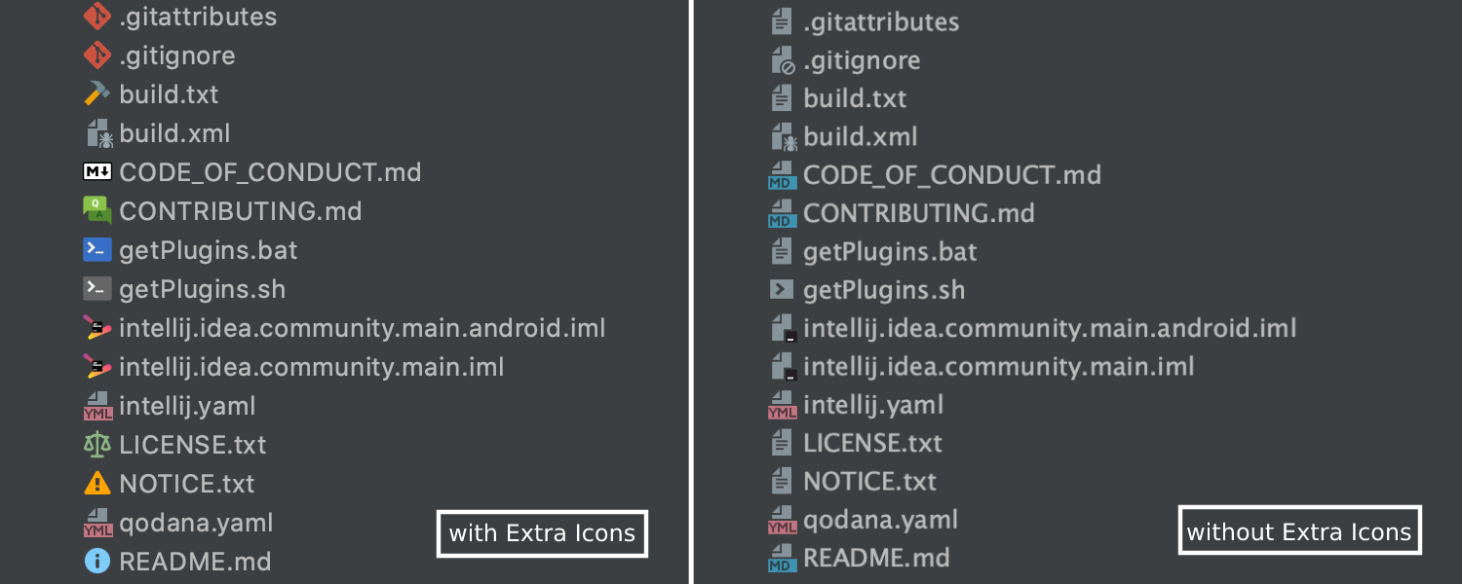Click the 'without Extra Icons' label

coord(1299,530)
